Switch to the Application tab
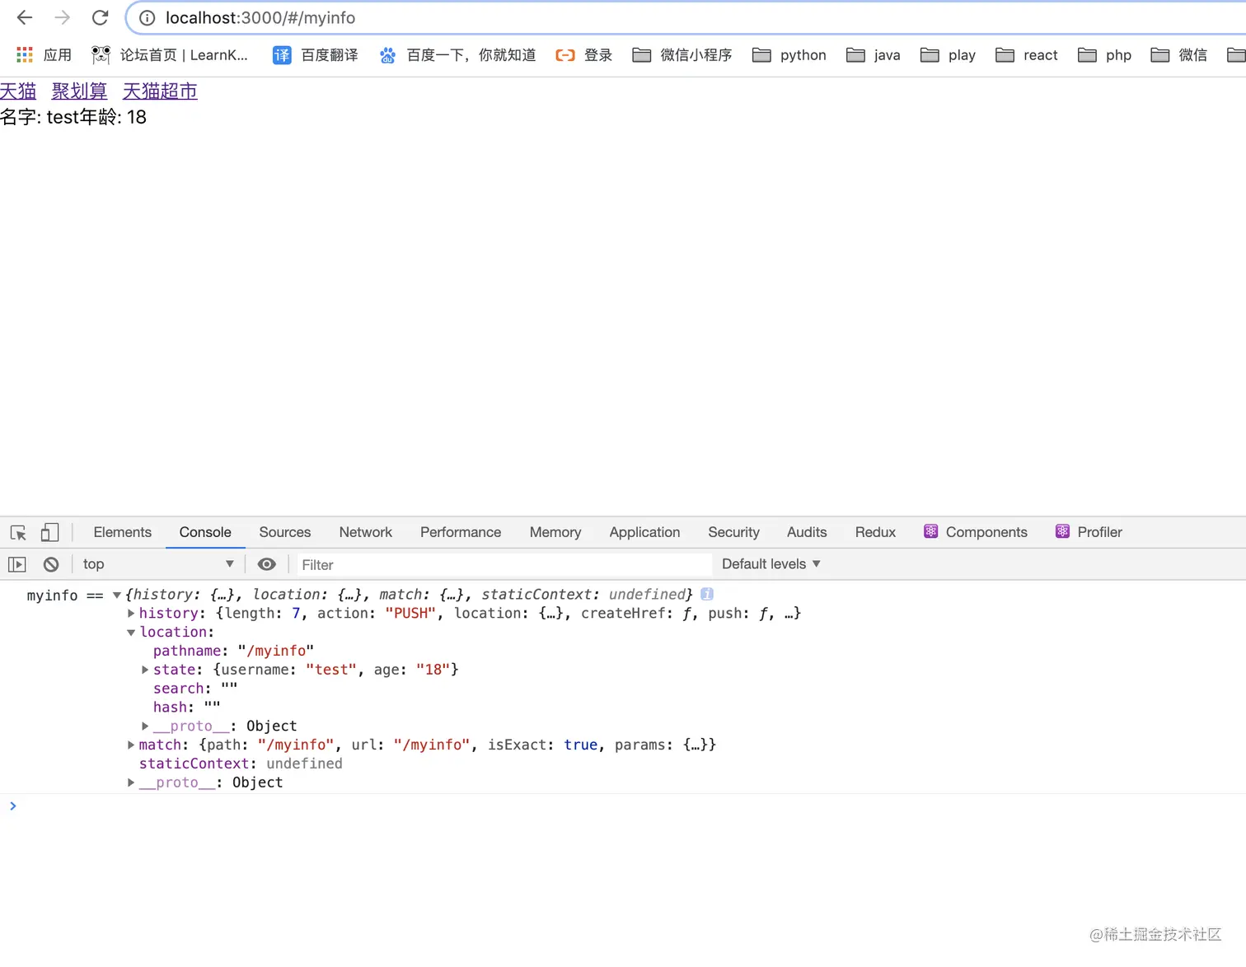The width and height of the screenshot is (1246, 967). coord(644,533)
